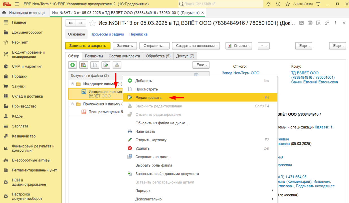
Task: Open the history clock icon in title bar
Action: click(278, 4)
